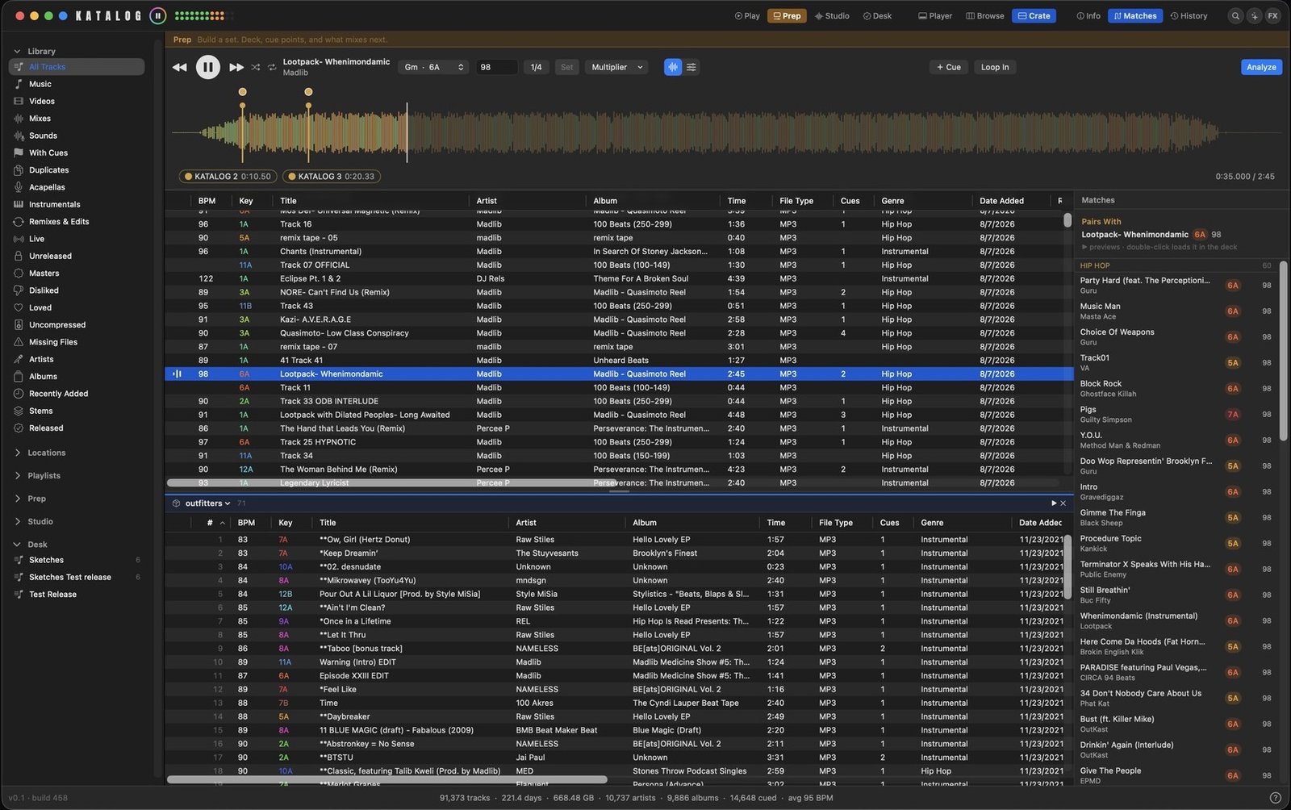Open the Sketches Test release crate
This screenshot has width=1291, height=810.
pyautogui.click(x=77, y=577)
